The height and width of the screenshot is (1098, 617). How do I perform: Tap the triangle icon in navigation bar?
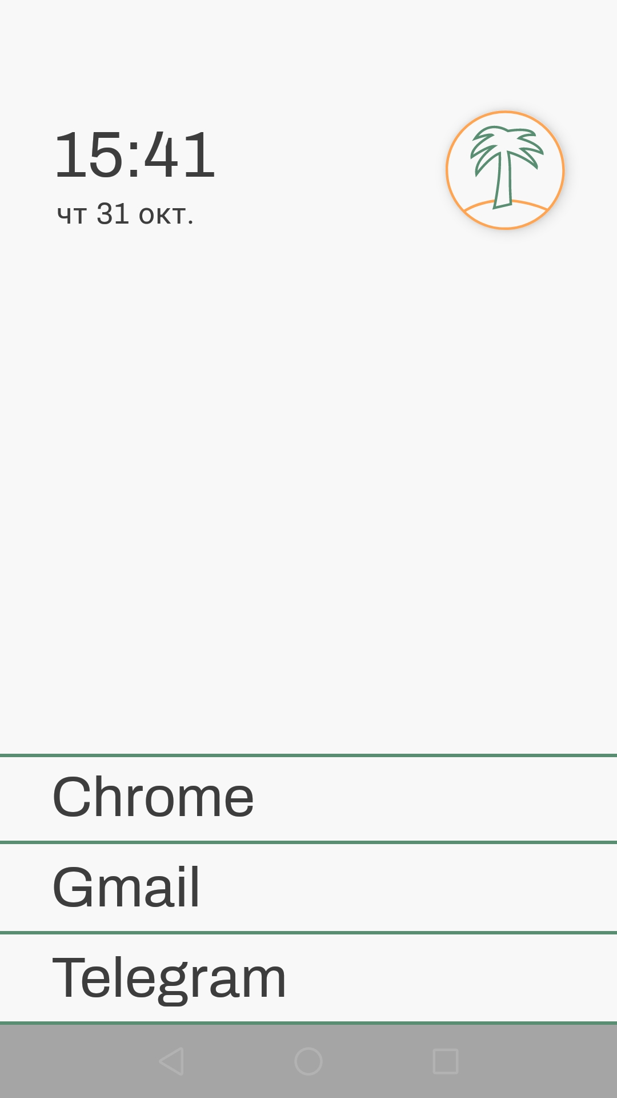[171, 1061]
